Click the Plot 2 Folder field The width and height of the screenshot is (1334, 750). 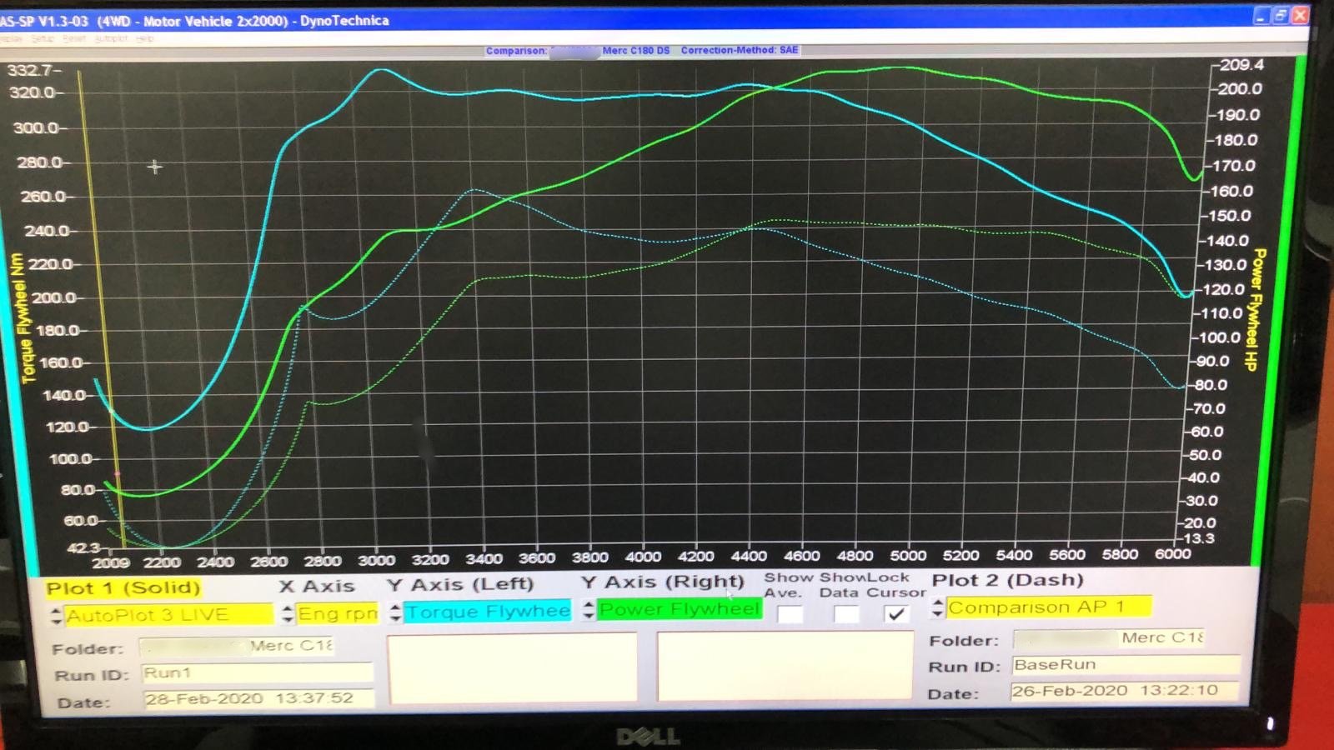point(1110,638)
